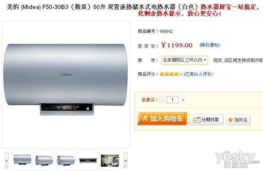This screenshot has height=171, width=263.
Task: Click the 加关注 follow button
Action: [x=238, y=120]
